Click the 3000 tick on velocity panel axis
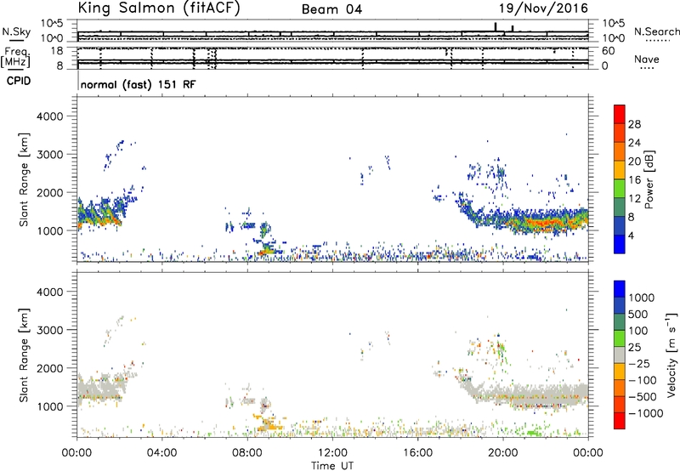680x471 pixels. click(50, 330)
